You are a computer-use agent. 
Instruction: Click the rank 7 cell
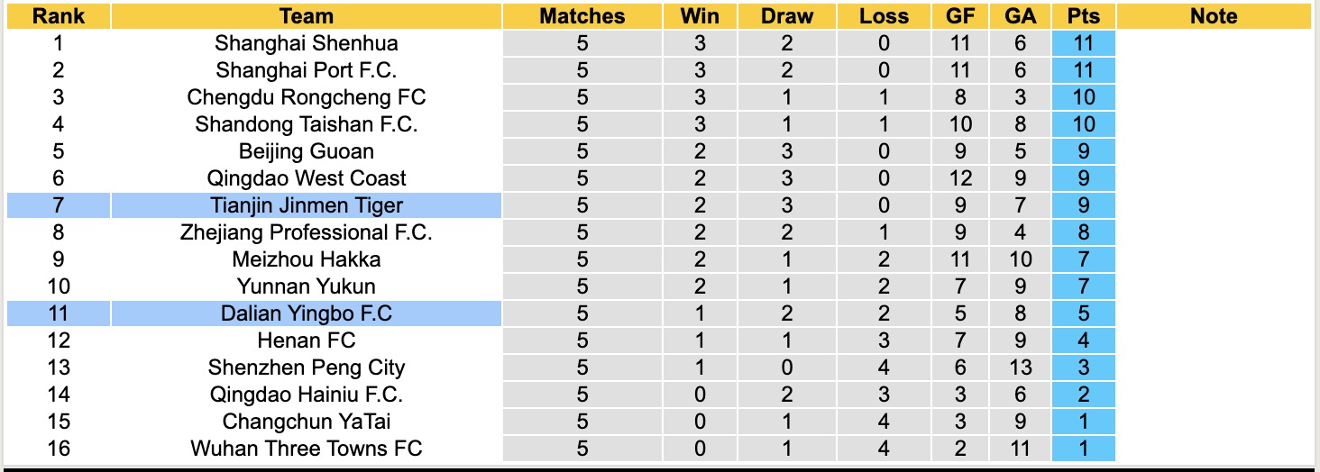click(x=59, y=205)
